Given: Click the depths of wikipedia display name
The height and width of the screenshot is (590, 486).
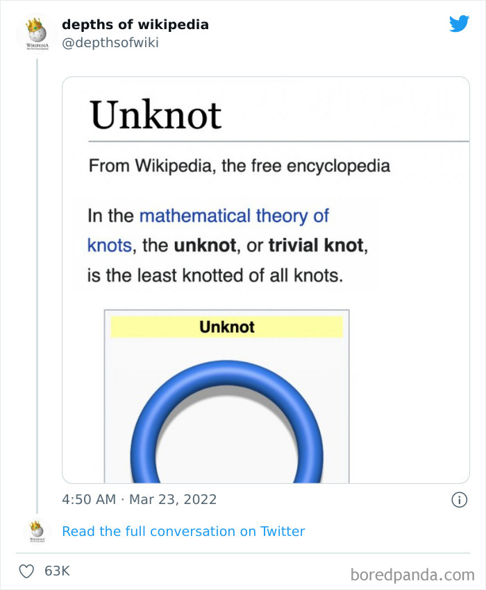Looking at the screenshot, I should [x=135, y=24].
